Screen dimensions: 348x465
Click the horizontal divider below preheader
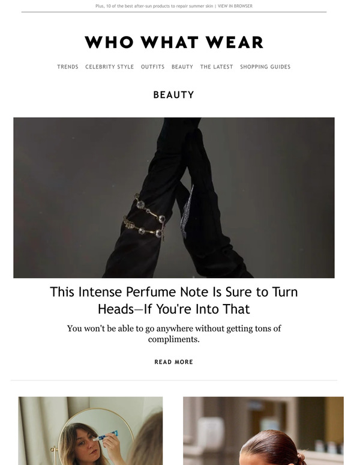174,12
